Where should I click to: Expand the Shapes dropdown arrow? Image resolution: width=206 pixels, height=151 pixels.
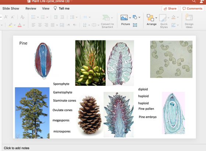coord(139,17)
